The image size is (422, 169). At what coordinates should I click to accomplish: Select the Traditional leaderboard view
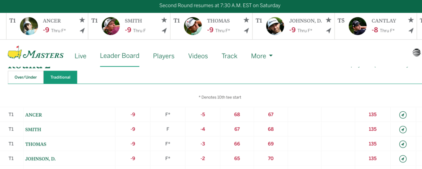pos(60,77)
